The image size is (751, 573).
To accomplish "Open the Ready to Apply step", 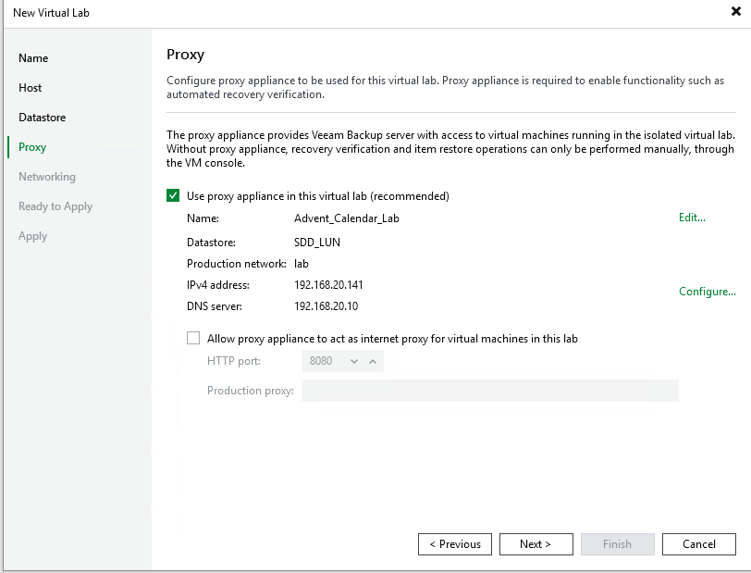I will tap(55, 206).
